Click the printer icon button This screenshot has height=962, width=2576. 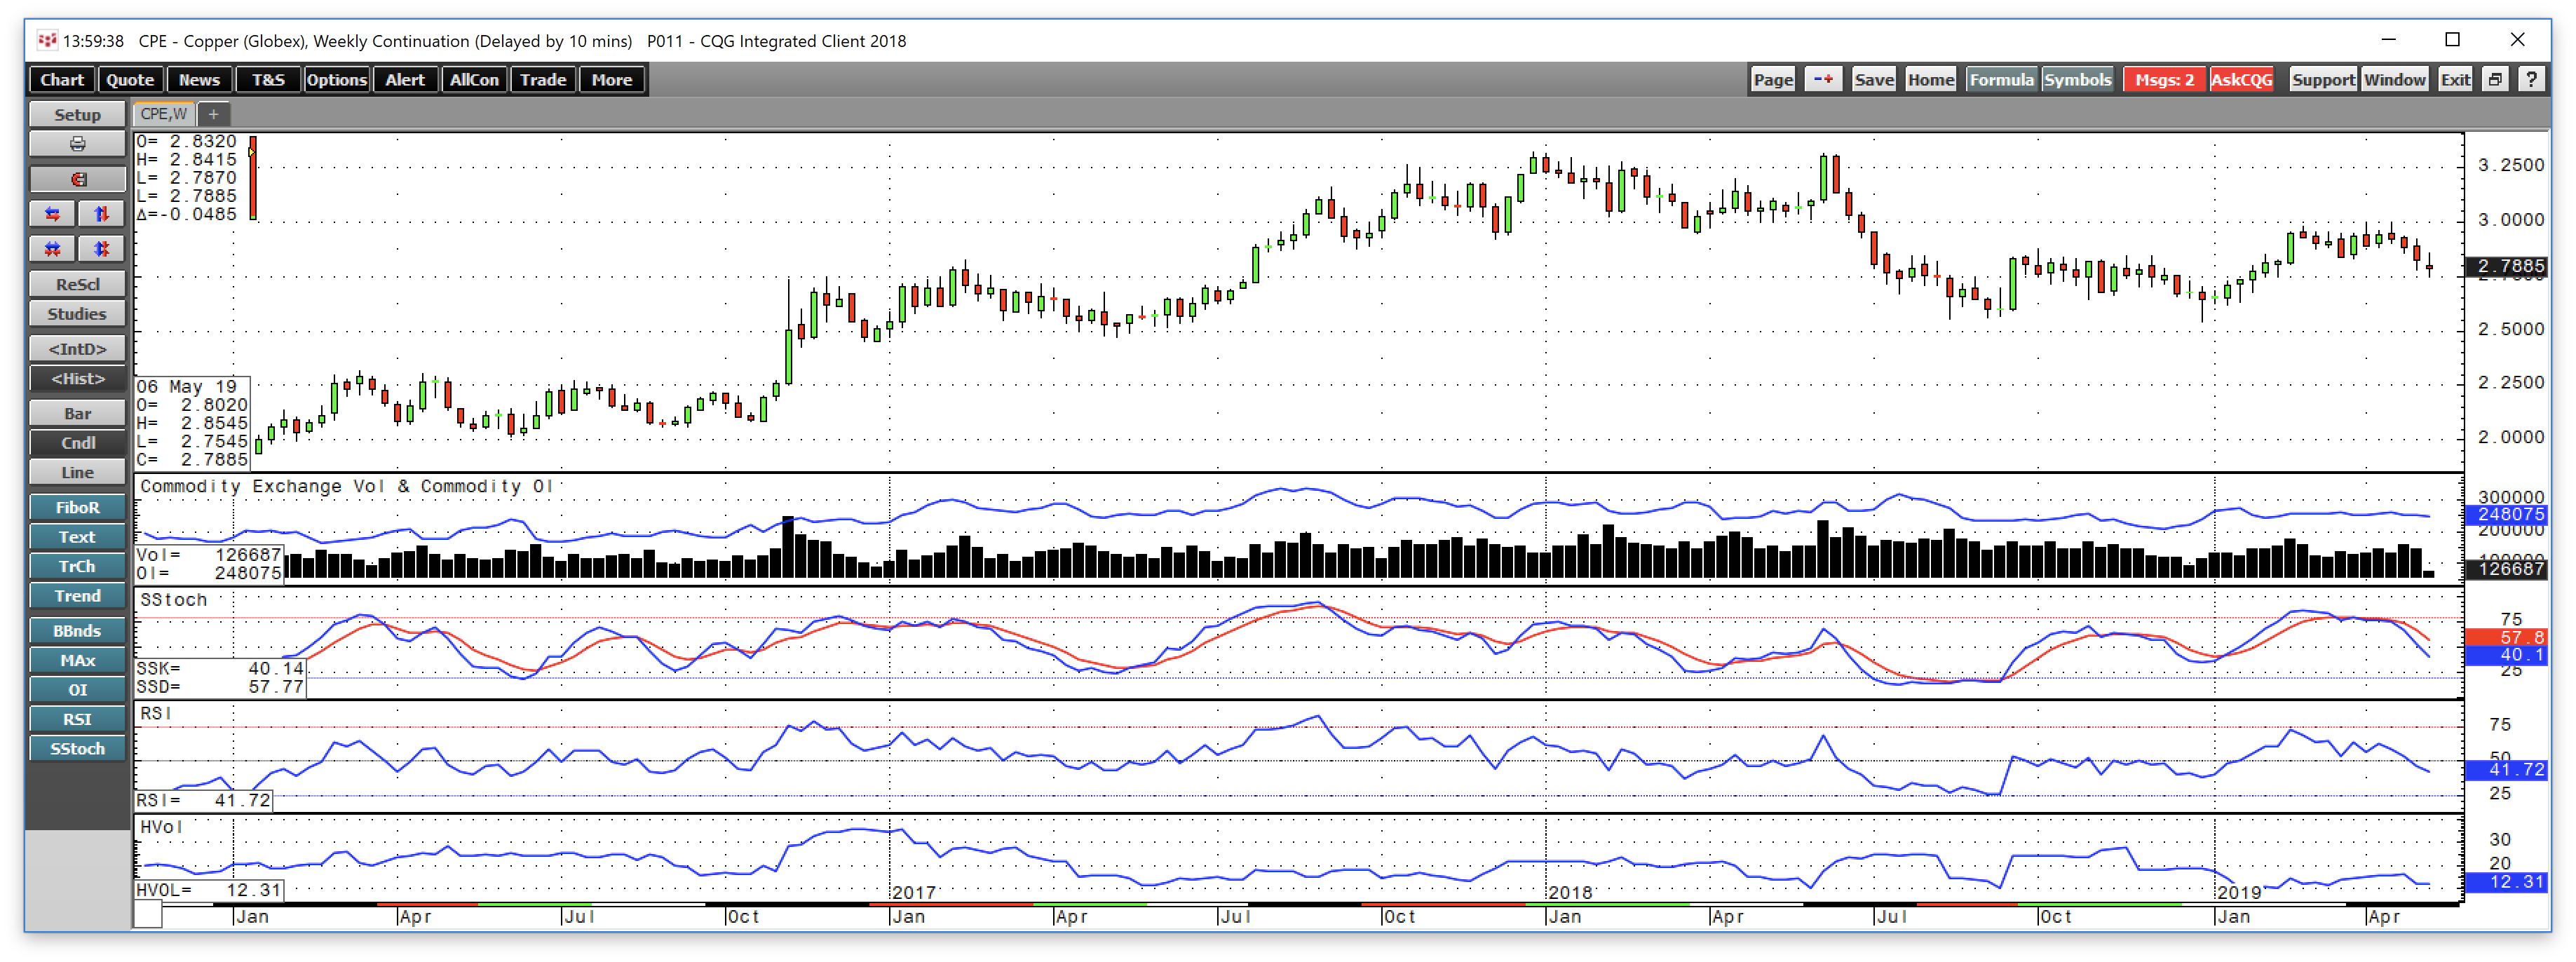(77, 144)
